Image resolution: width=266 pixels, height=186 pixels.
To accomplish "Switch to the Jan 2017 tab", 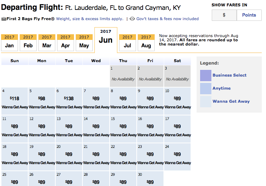I will (x=10, y=42).
